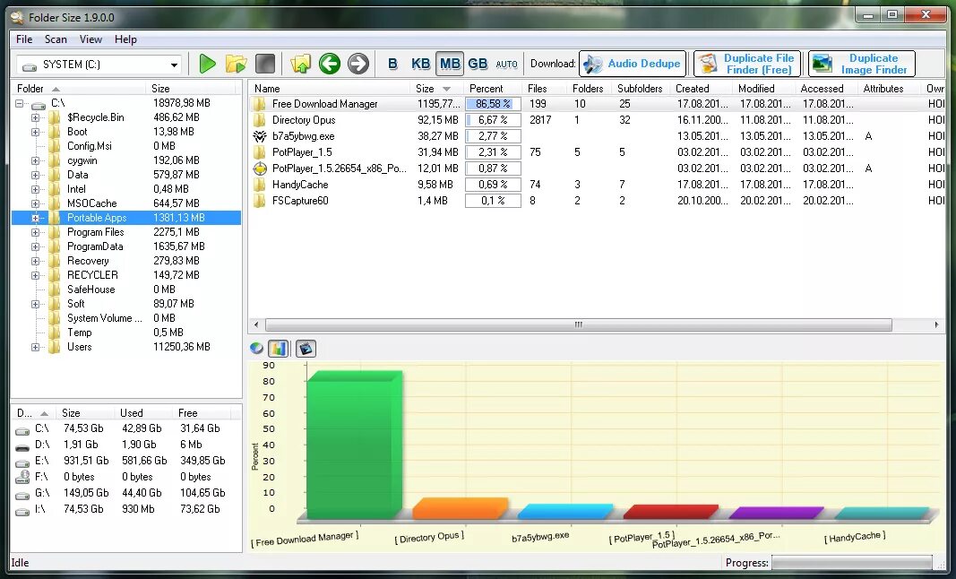Select C:\ drive icon in drives list
The width and height of the screenshot is (956, 579).
(x=22, y=429)
